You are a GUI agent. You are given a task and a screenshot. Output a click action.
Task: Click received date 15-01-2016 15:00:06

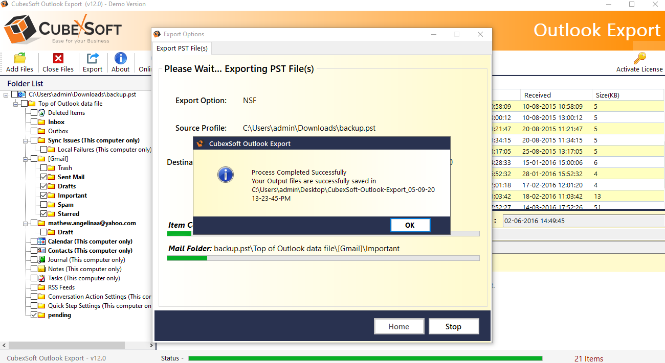point(552,162)
